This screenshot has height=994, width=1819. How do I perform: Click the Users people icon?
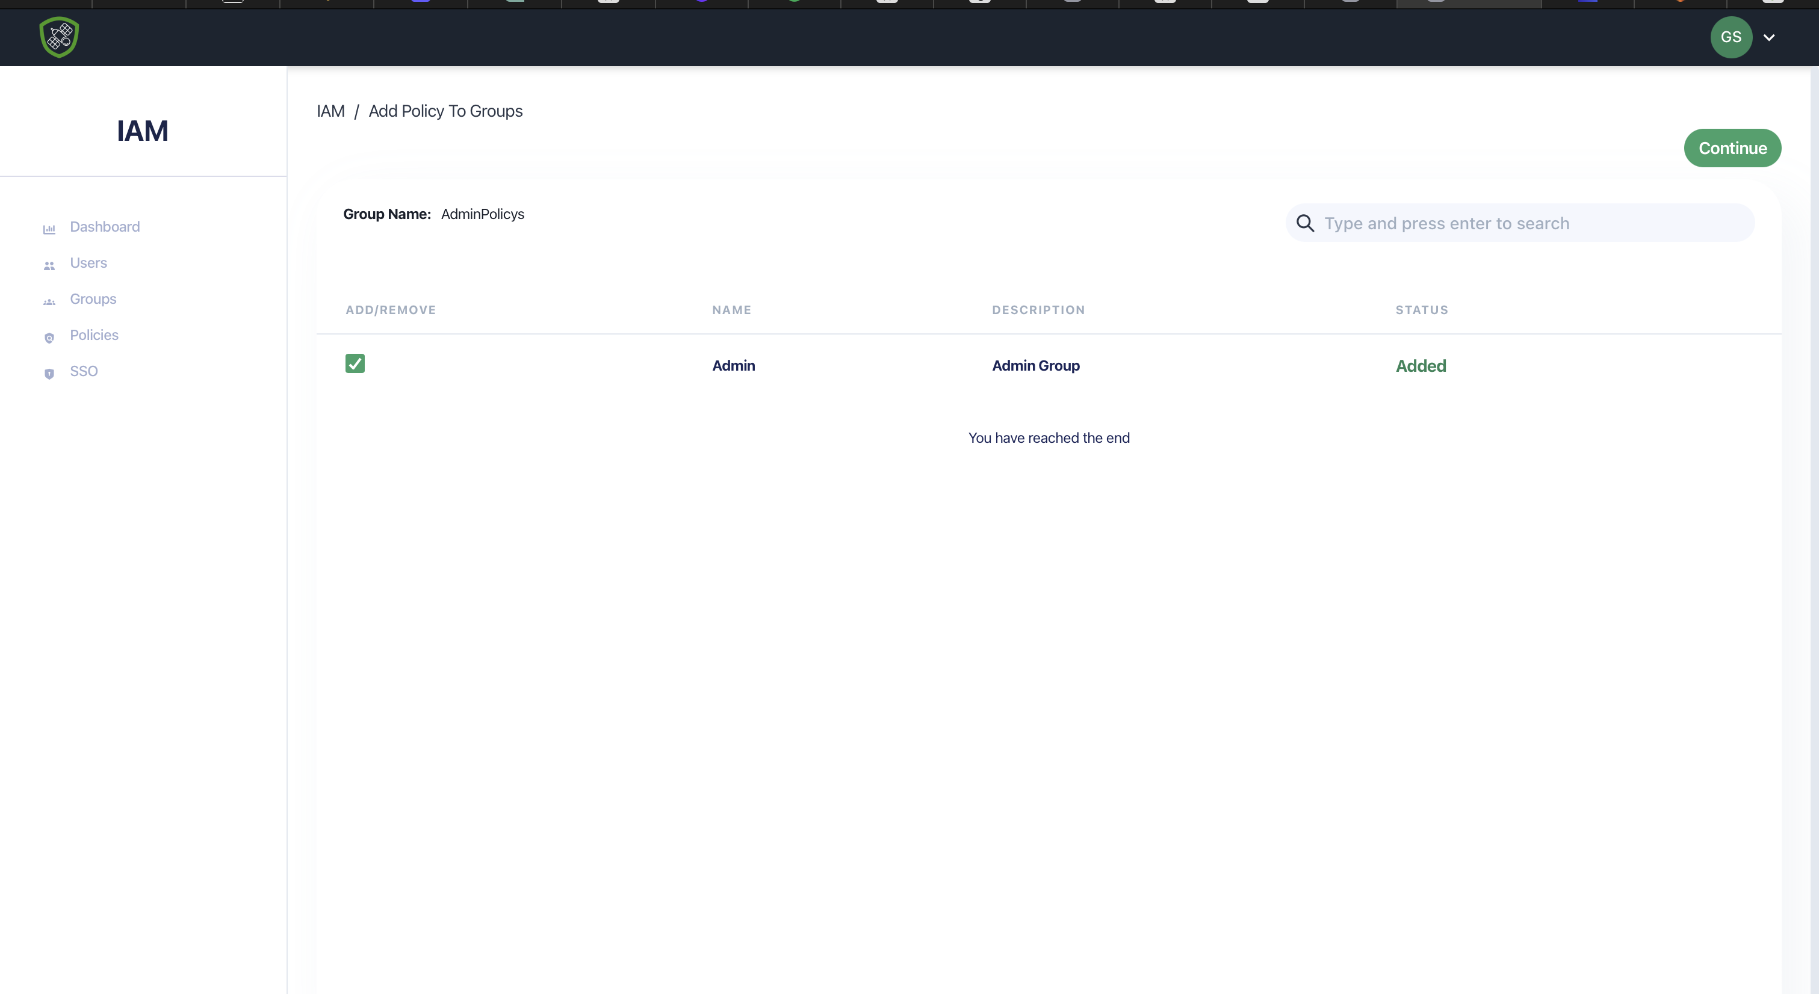tap(49, 265)
